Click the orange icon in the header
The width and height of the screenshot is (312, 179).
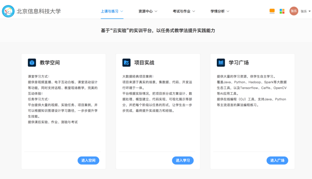pos(272,11)
